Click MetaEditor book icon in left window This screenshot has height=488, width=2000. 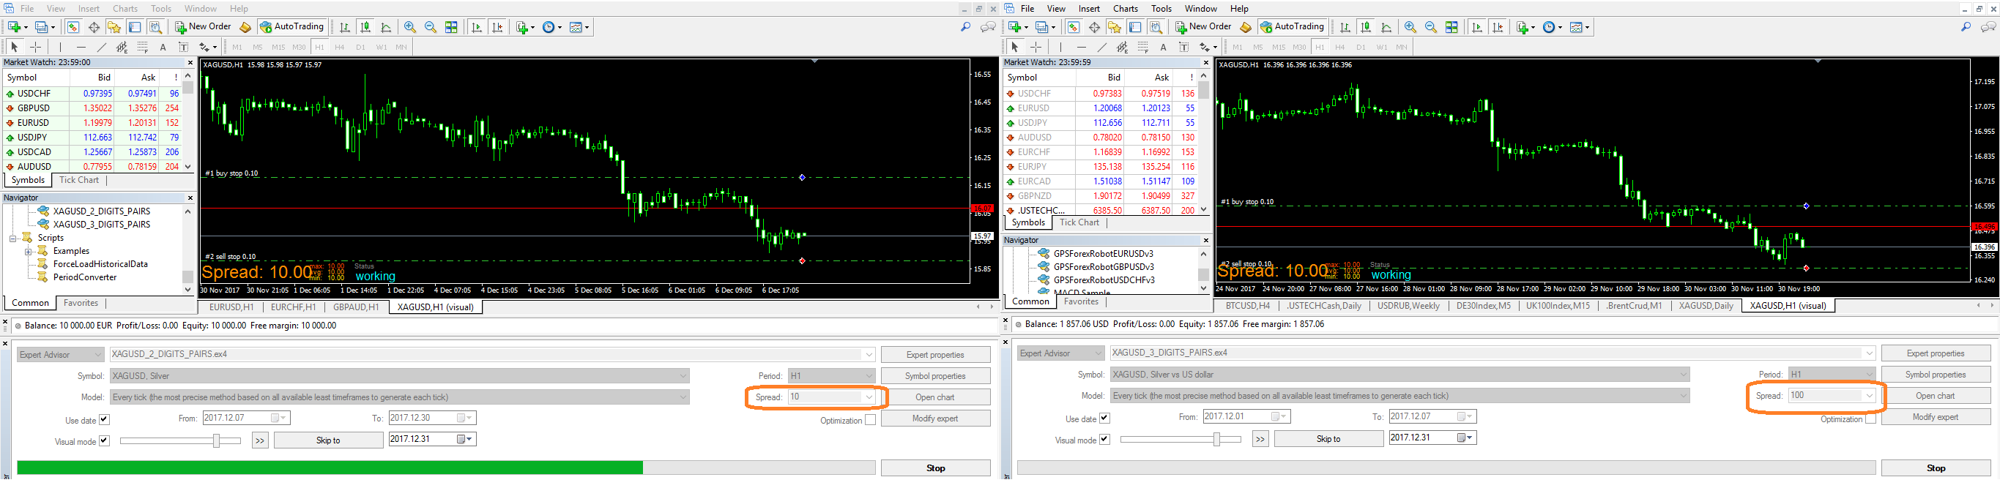tap(245, 27)
